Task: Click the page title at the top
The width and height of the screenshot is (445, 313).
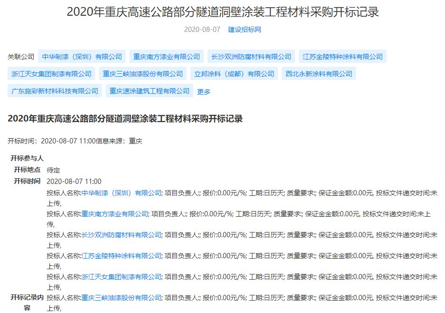Action: click(223, 12)
